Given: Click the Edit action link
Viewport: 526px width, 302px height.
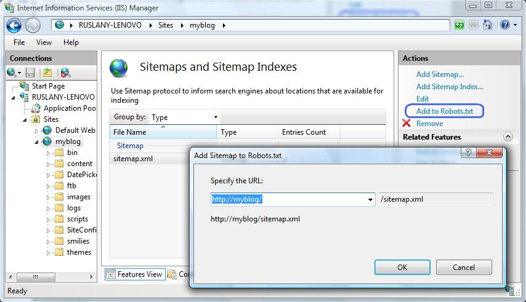Looking at the screenshot, I should [x=423, y=99].
